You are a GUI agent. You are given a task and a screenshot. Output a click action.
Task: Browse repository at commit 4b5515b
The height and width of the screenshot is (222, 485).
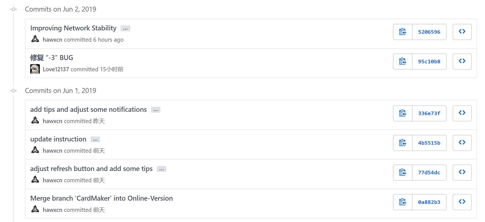tap(462, 143)
